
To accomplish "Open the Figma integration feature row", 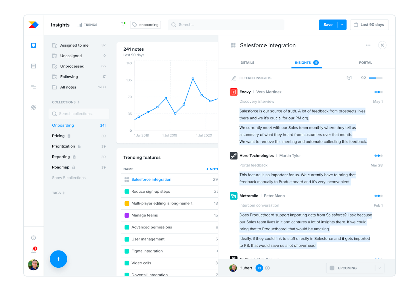I will 169,251.
